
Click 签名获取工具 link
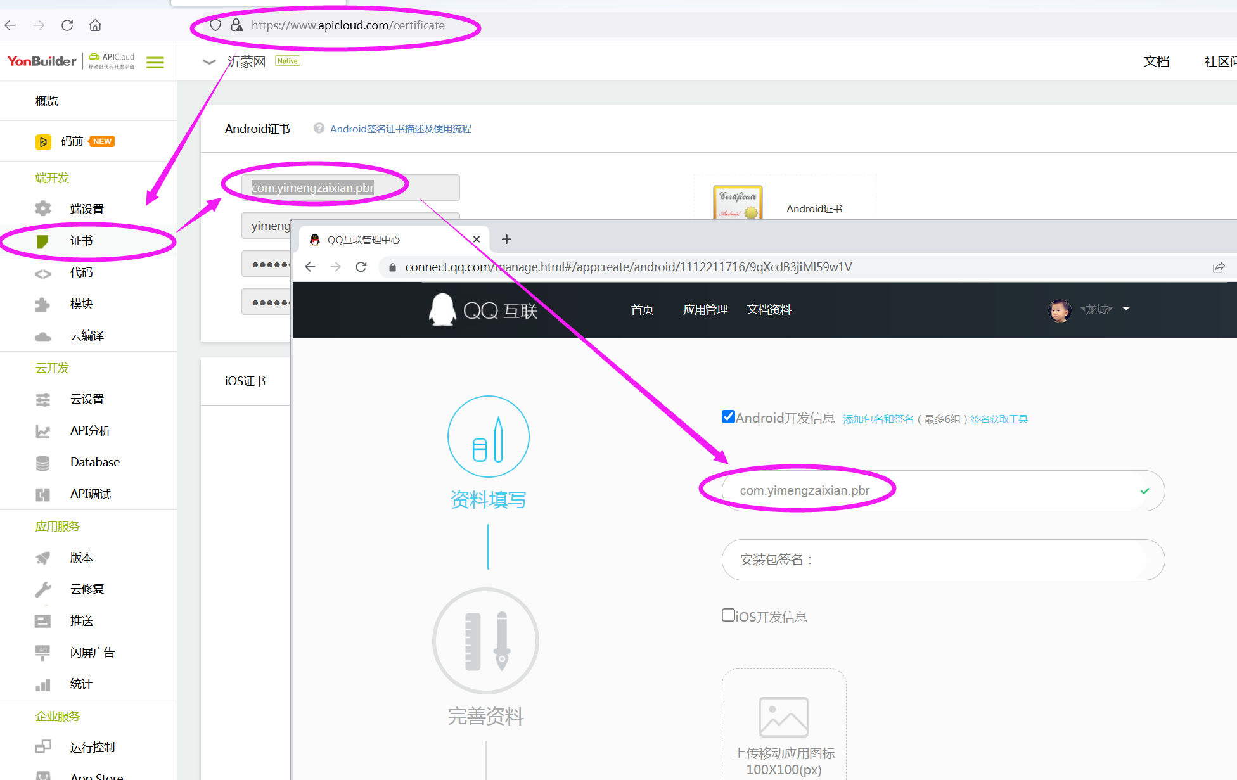tap(999, 419)
